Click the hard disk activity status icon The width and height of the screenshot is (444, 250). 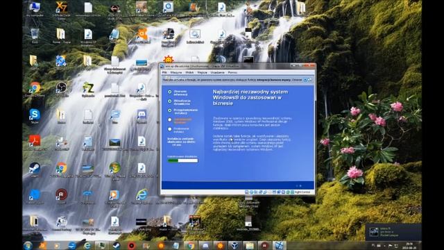[247, 192]
